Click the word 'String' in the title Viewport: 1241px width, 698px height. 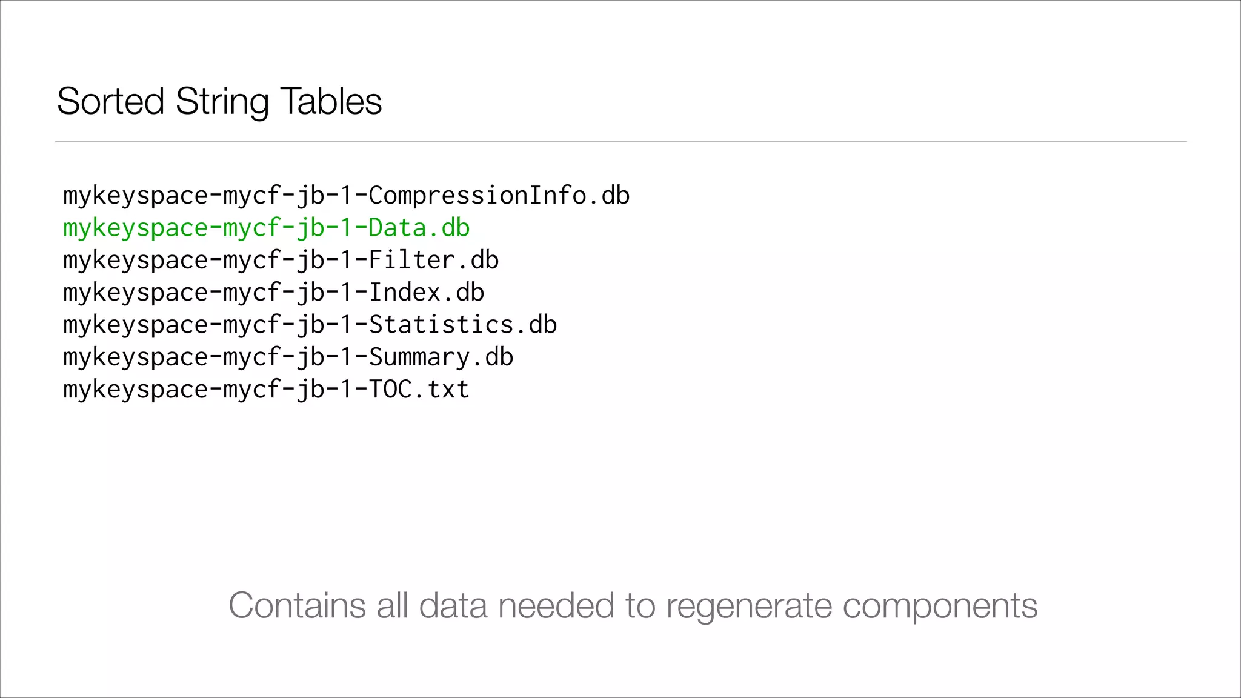[x=222, y=102]
